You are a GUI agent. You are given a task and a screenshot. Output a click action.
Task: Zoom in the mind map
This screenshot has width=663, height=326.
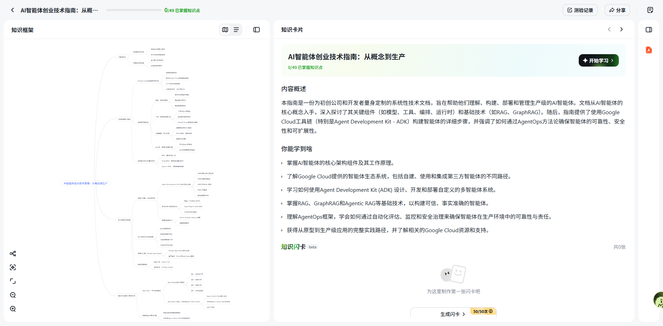coord(13,309)
